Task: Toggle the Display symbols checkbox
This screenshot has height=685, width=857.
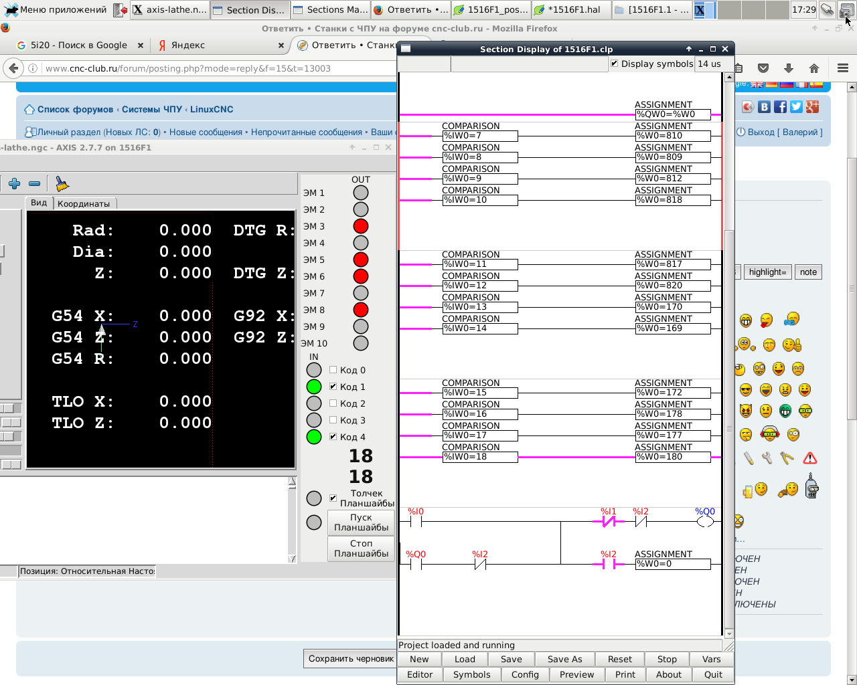Action: (x=615, y=64)
